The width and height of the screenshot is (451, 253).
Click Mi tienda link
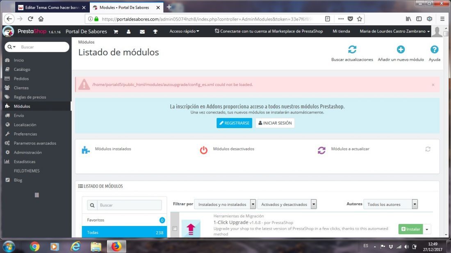point(341,31)
